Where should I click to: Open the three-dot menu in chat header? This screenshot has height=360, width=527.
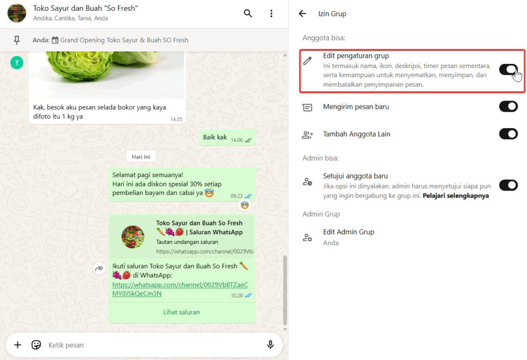click(271, 14)
